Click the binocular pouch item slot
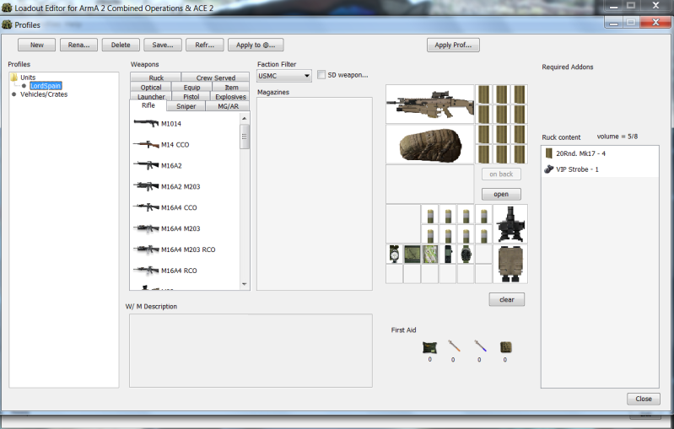Image resolution: width=674 pixels, height=429 pixels. coord(510,264)
